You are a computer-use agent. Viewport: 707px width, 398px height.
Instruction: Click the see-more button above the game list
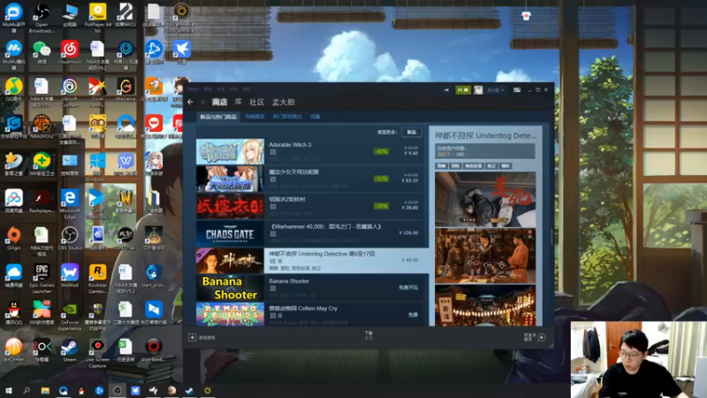click(x=411, y=132)
